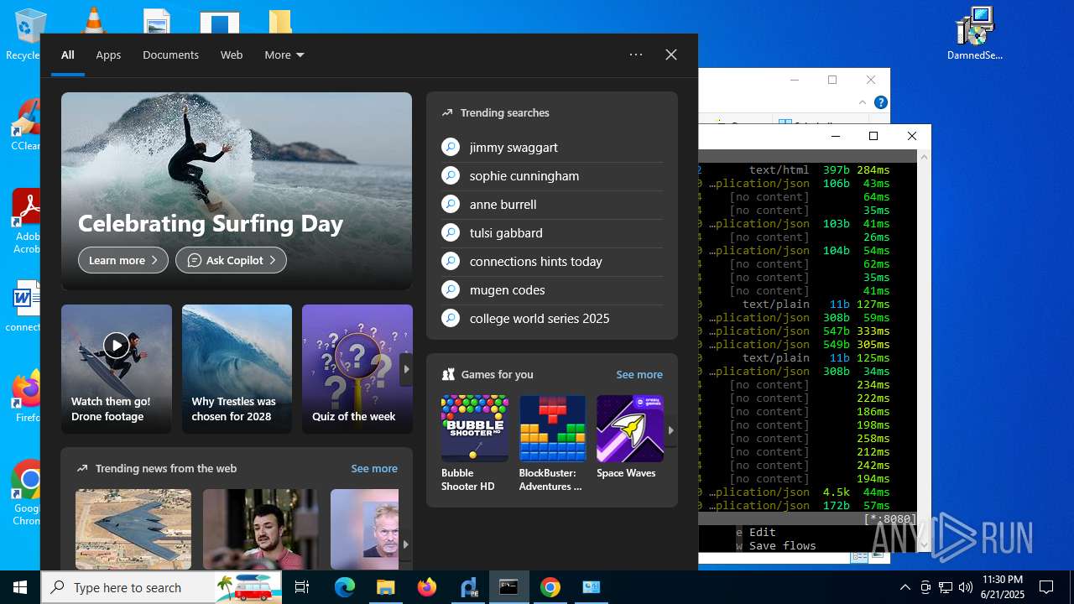
Task: Open the aircraft news thumbnail
Action: [x=133, y=529]
